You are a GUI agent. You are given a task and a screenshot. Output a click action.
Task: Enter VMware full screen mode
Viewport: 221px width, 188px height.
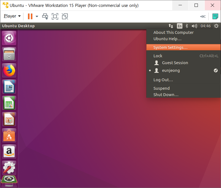click(55, 16)
